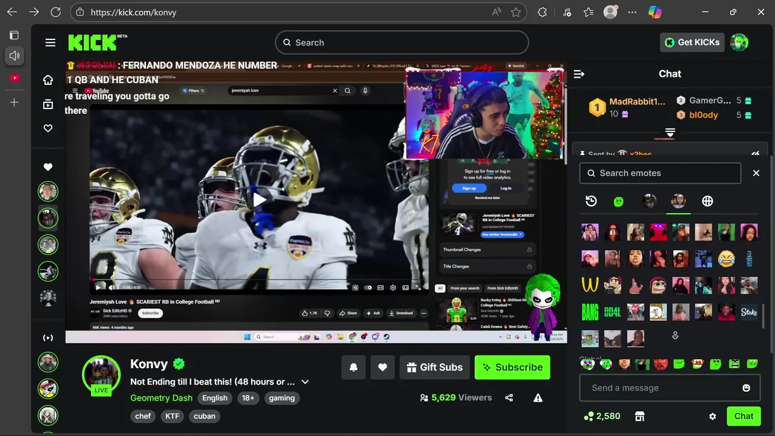Switch to the global emotes globe tab
Viewport: 775px width, 436px height.
pyautogui.click(x=707, y=201)
